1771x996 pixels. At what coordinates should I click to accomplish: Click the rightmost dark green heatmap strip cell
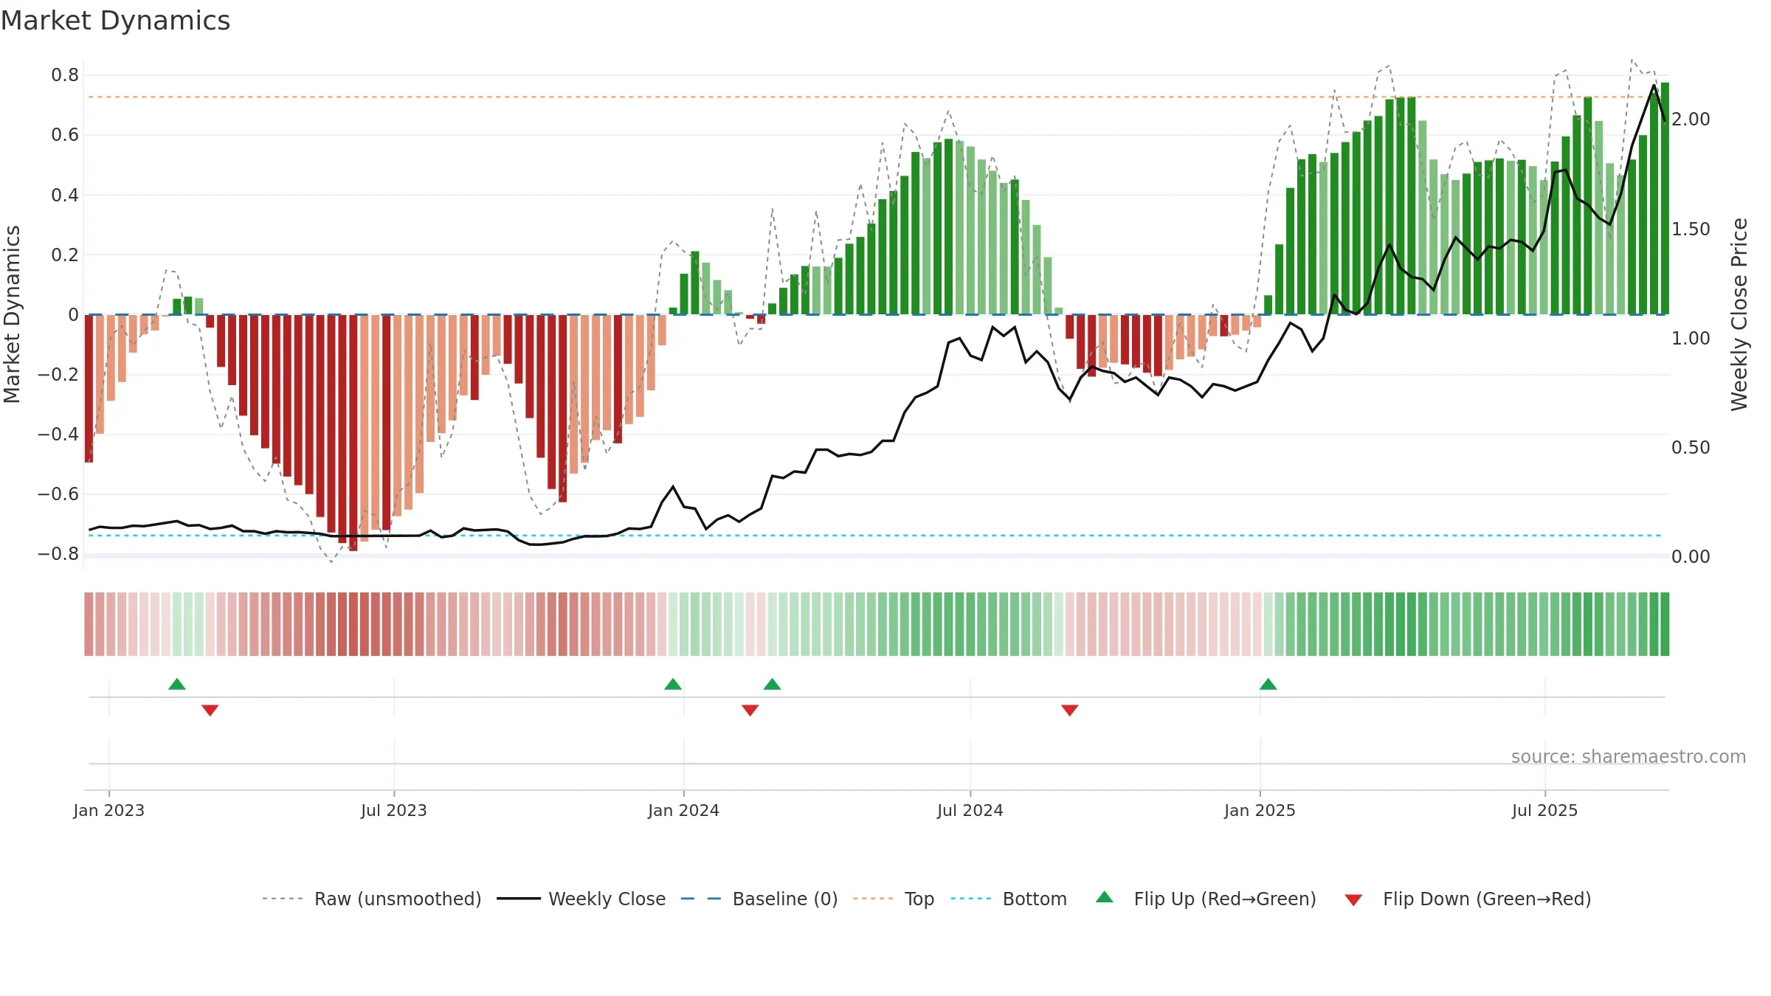click(1665, 624)
